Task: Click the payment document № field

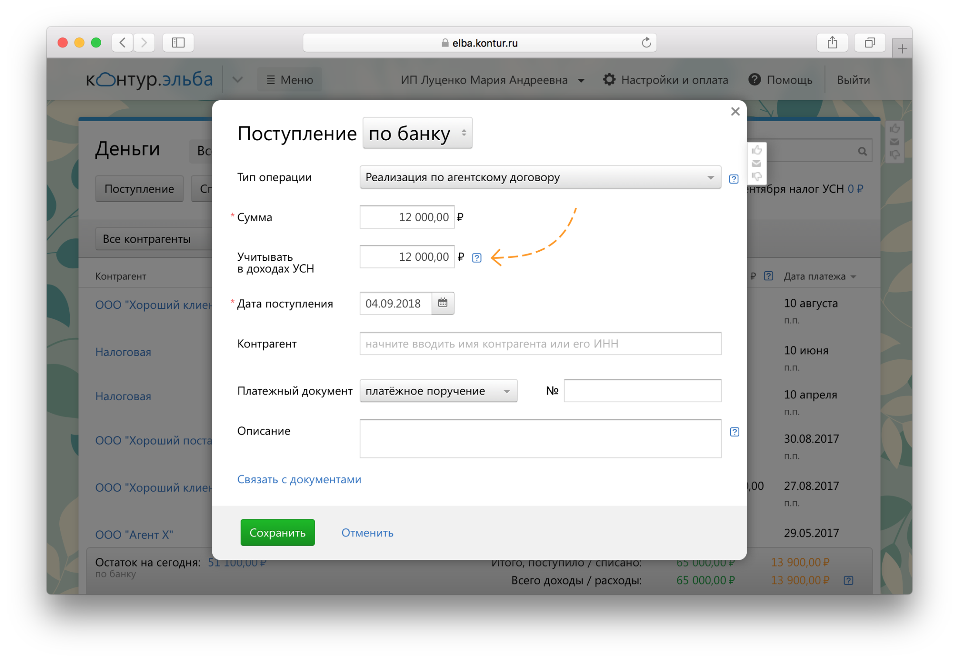Action: click(642, 391)
